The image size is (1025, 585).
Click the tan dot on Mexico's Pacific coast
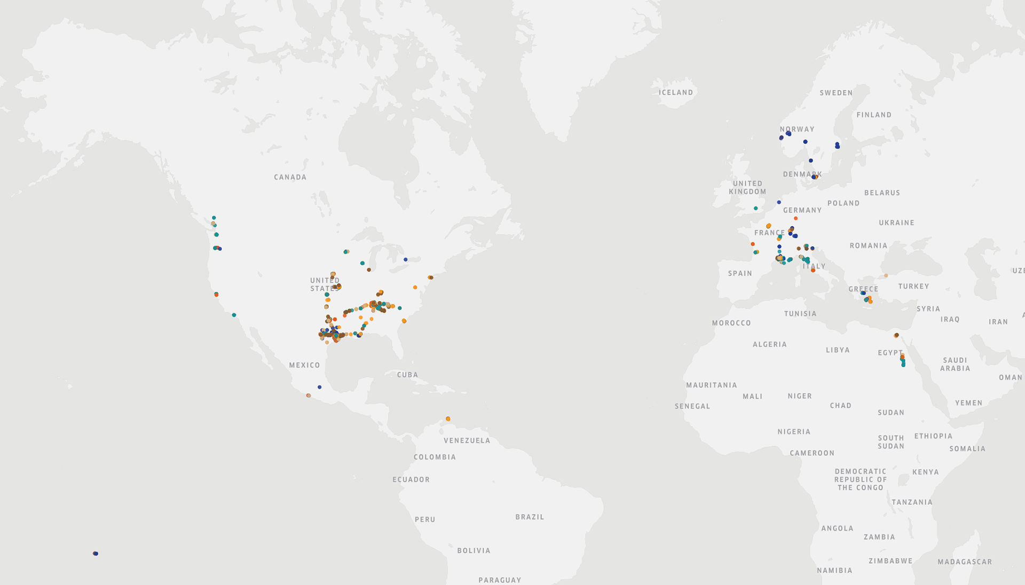(x=309, y=396)
